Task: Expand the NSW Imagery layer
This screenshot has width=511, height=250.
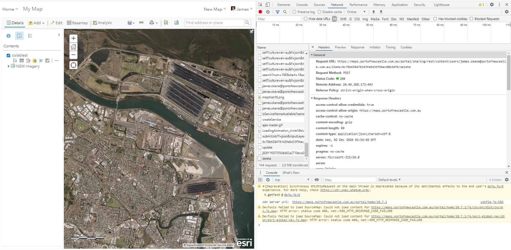Action: tap(9, 66)
